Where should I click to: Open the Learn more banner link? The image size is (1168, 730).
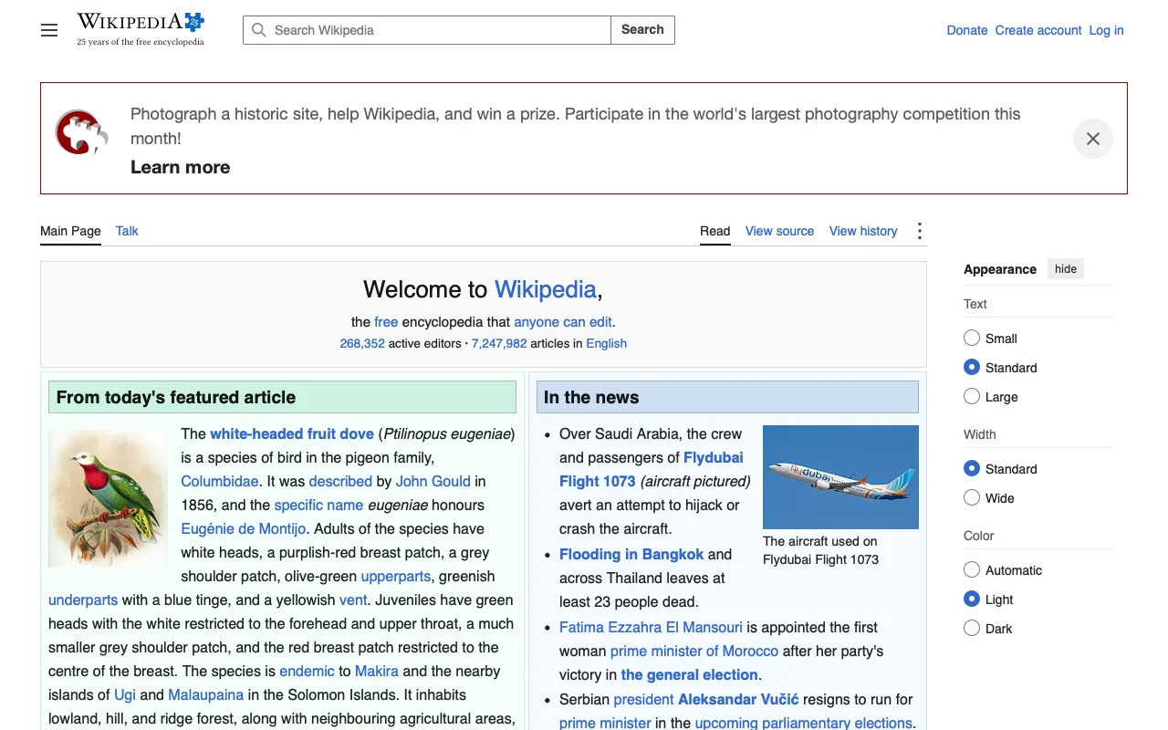(x=181, y=167)
